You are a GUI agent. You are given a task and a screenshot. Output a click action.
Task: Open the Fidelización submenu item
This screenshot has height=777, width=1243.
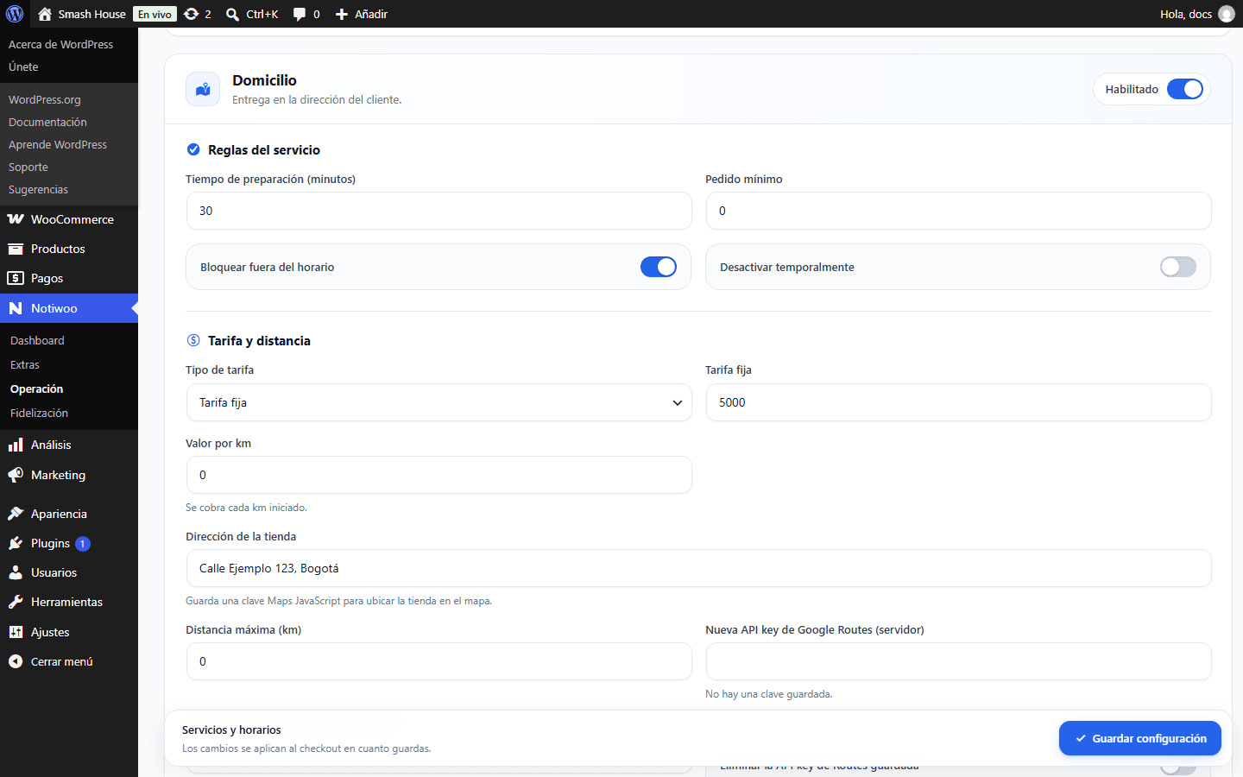tap(39, 413)
